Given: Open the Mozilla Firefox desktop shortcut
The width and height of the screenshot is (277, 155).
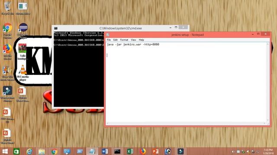Looking at the screenshot, I should pyautogui.click(x=7, y=52).
